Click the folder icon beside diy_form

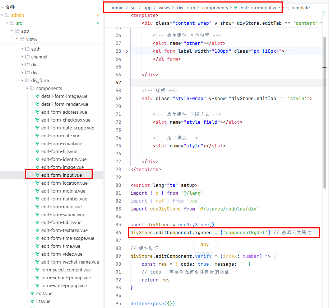[x=27, y=81]
